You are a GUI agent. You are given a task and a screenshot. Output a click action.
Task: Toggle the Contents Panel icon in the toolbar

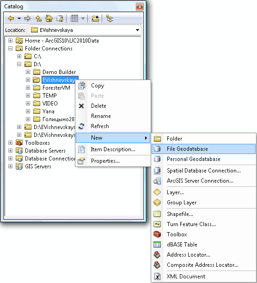coord(110,18)
